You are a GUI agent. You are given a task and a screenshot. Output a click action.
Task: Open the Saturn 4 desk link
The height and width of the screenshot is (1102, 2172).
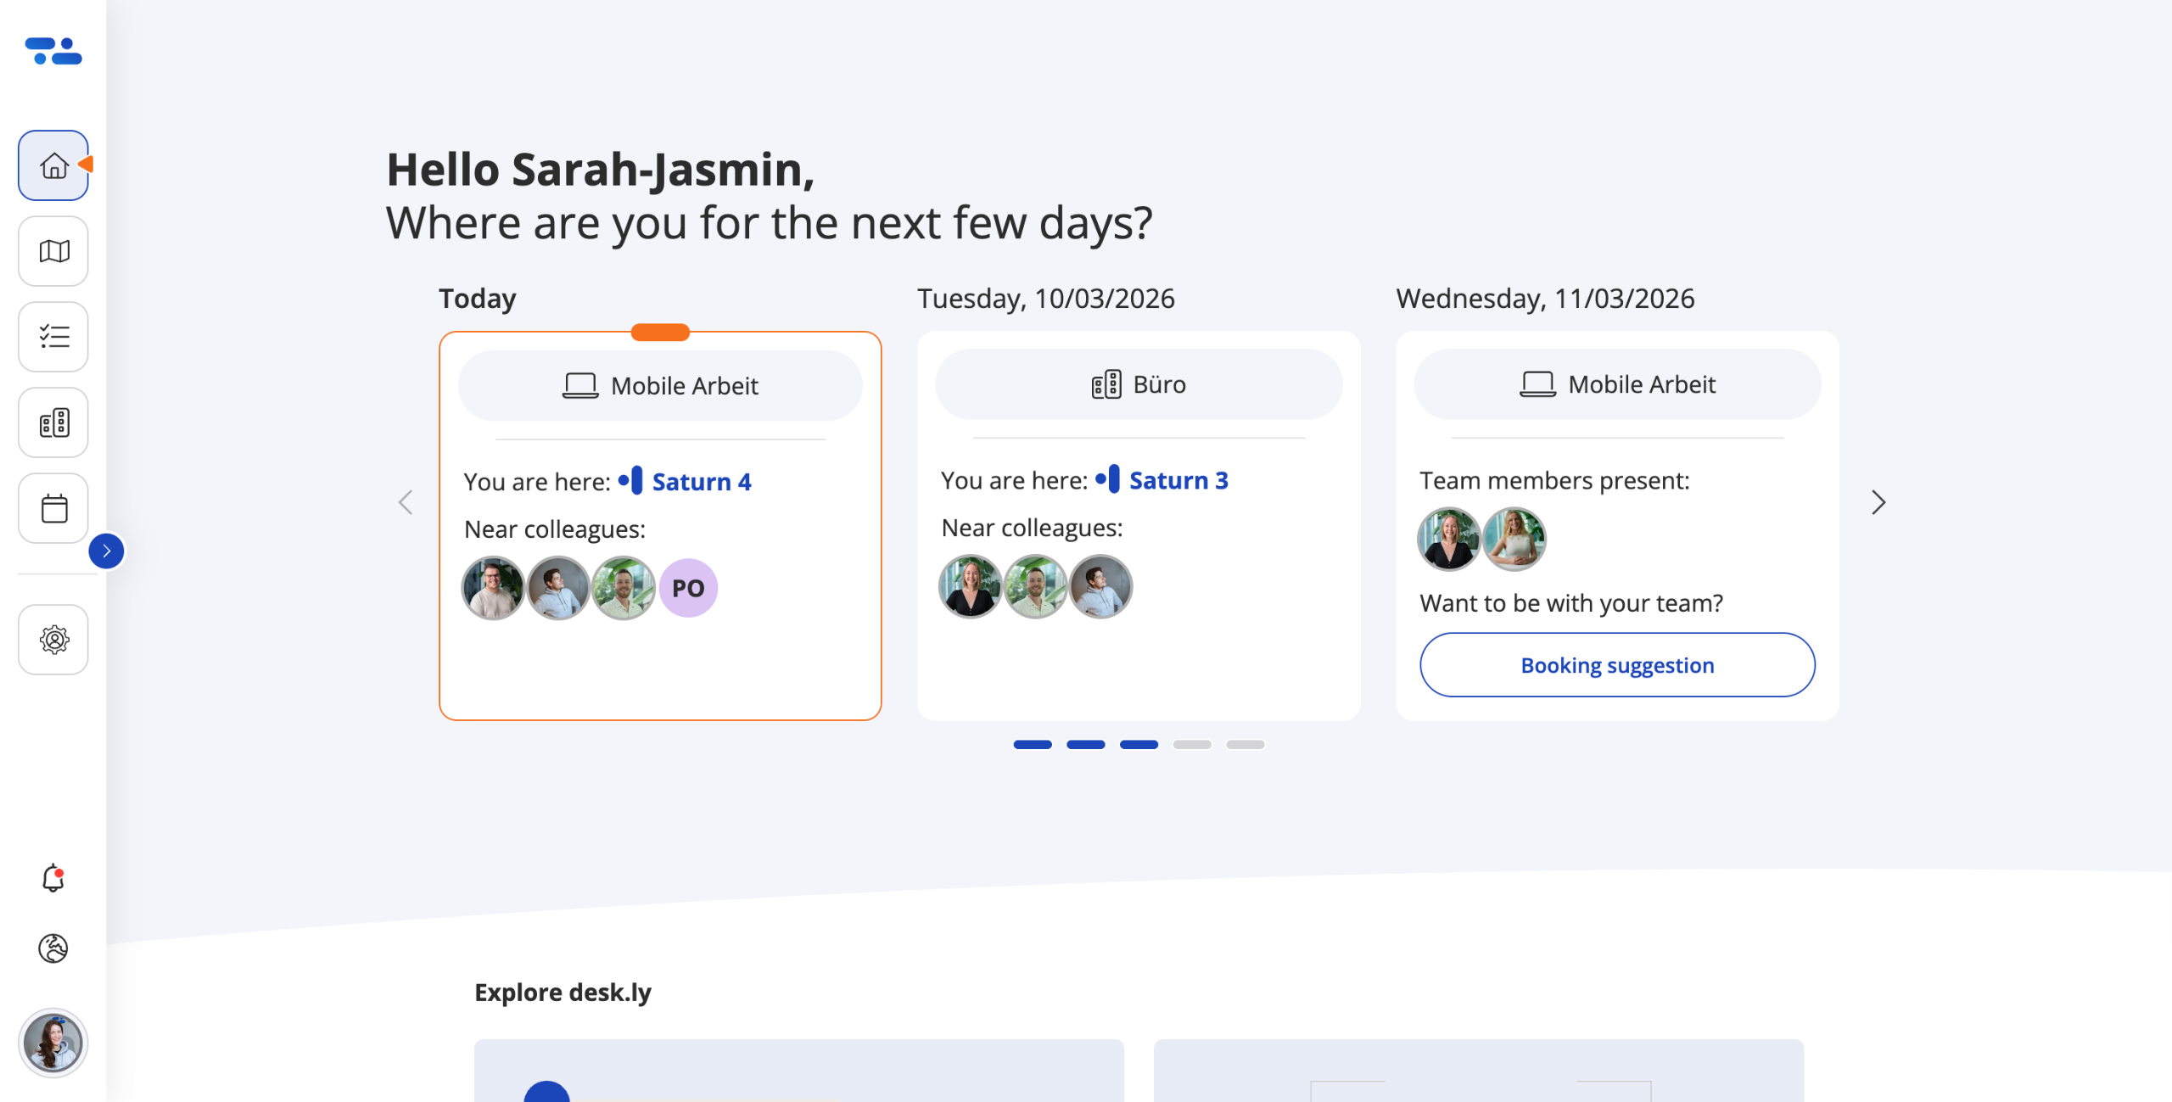(x=701, y=482)
